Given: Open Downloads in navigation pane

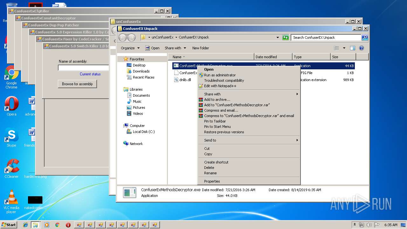Looking at the screenshot, I should (x=141, y=71).
